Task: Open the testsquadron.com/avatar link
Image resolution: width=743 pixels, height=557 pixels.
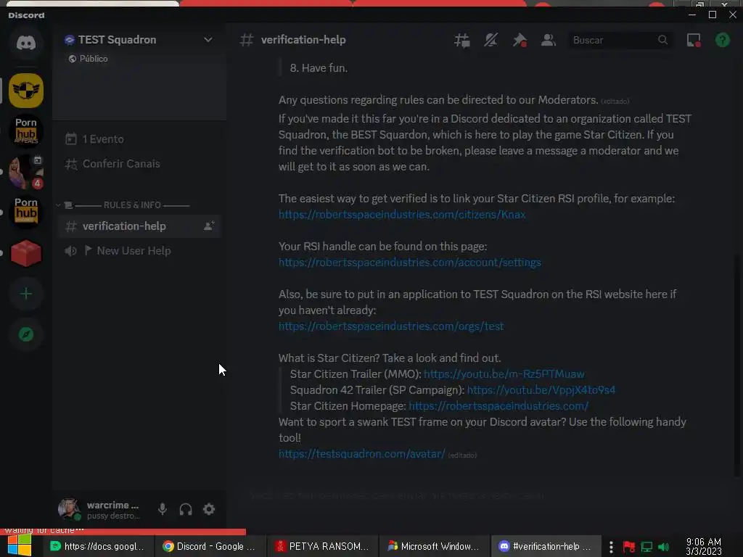Action: pyautogui.click(x=361, y=454)
